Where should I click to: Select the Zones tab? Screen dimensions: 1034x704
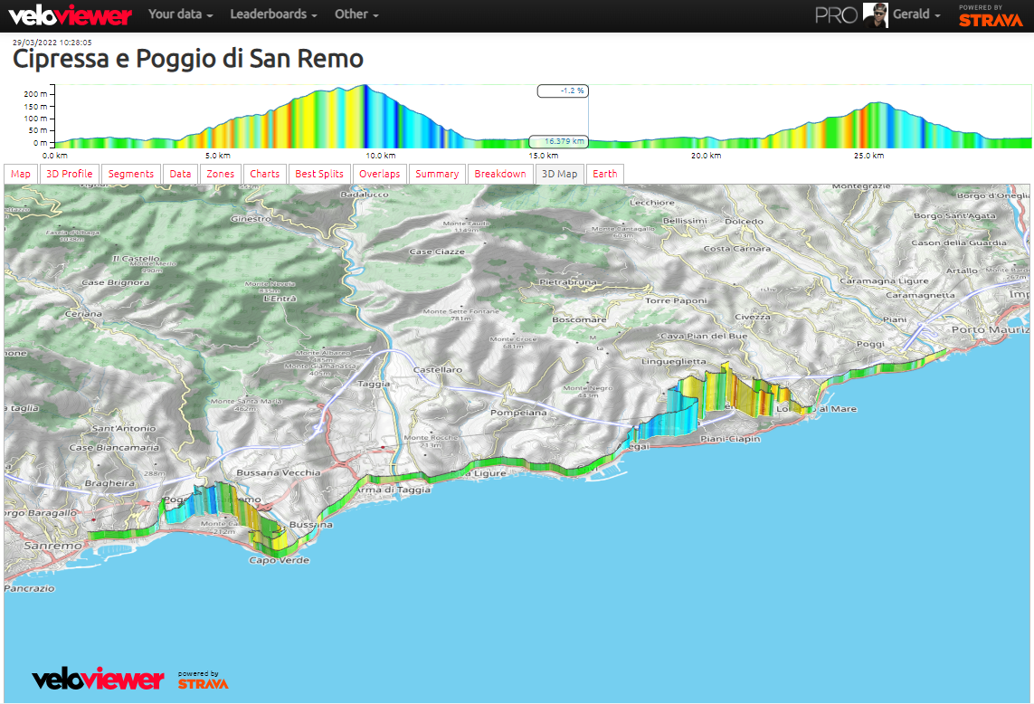[220, 174]
